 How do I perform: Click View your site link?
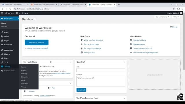pos(89,53)
